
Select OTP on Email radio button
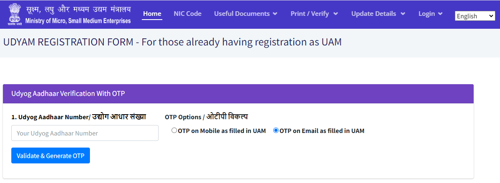pos(276,130)
